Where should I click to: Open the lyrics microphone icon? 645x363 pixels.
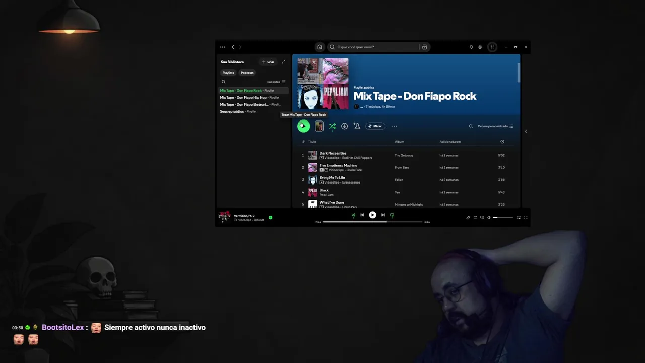point(468,218)
